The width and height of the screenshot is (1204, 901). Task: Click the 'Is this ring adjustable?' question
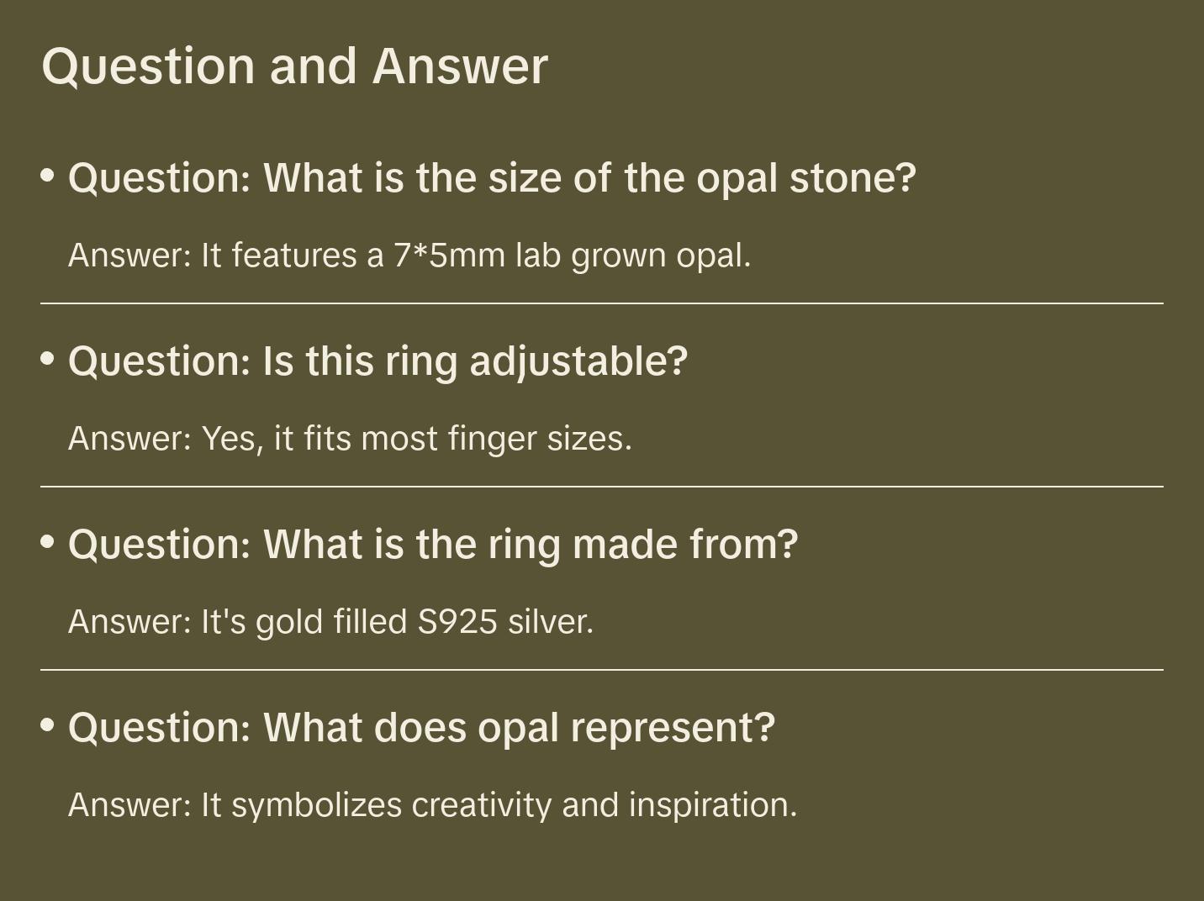(378, 361)
